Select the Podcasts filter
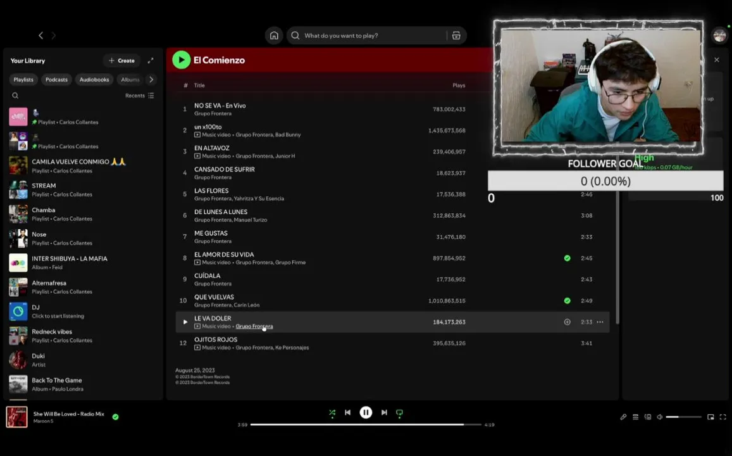The width and height of the screenshot is (732, 456). pos(56,79)
